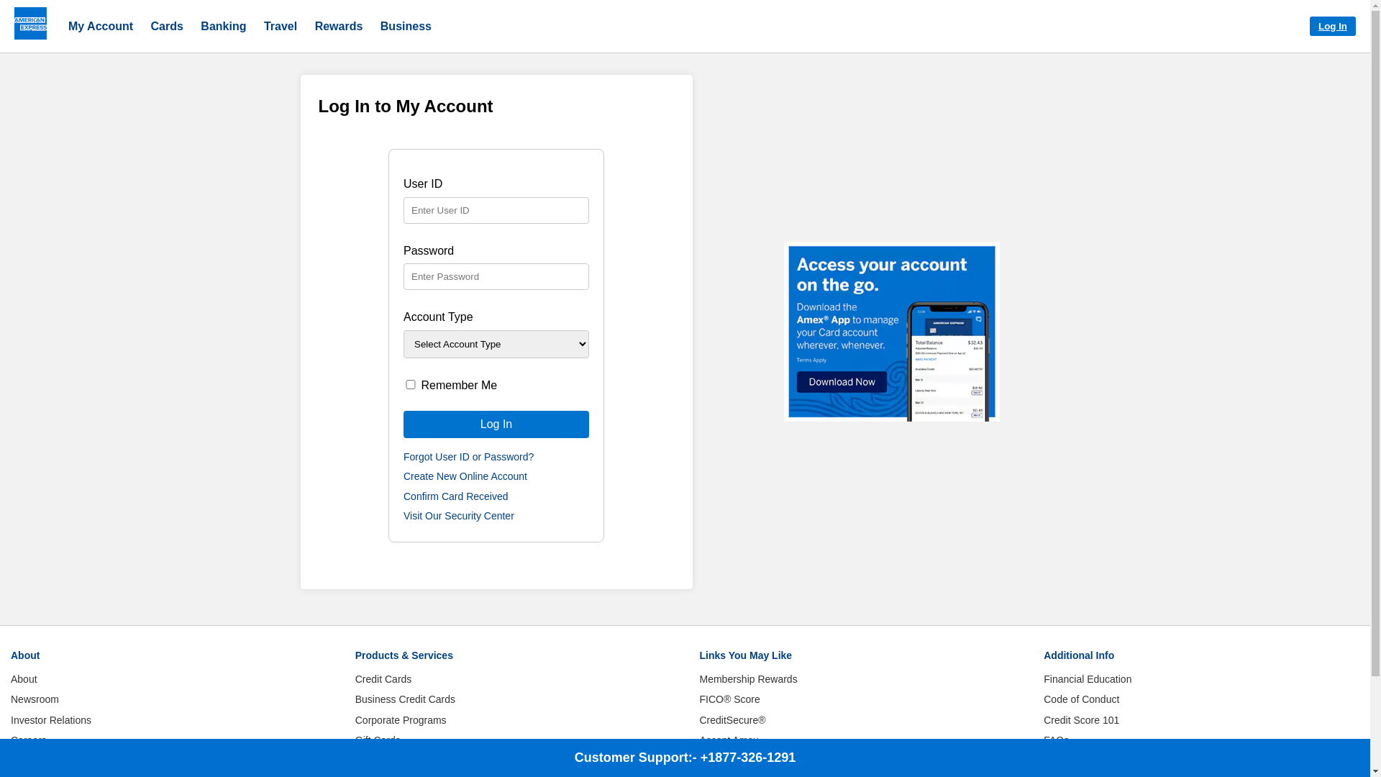Open the Banking menu
1381x777 pixels.
223,27
